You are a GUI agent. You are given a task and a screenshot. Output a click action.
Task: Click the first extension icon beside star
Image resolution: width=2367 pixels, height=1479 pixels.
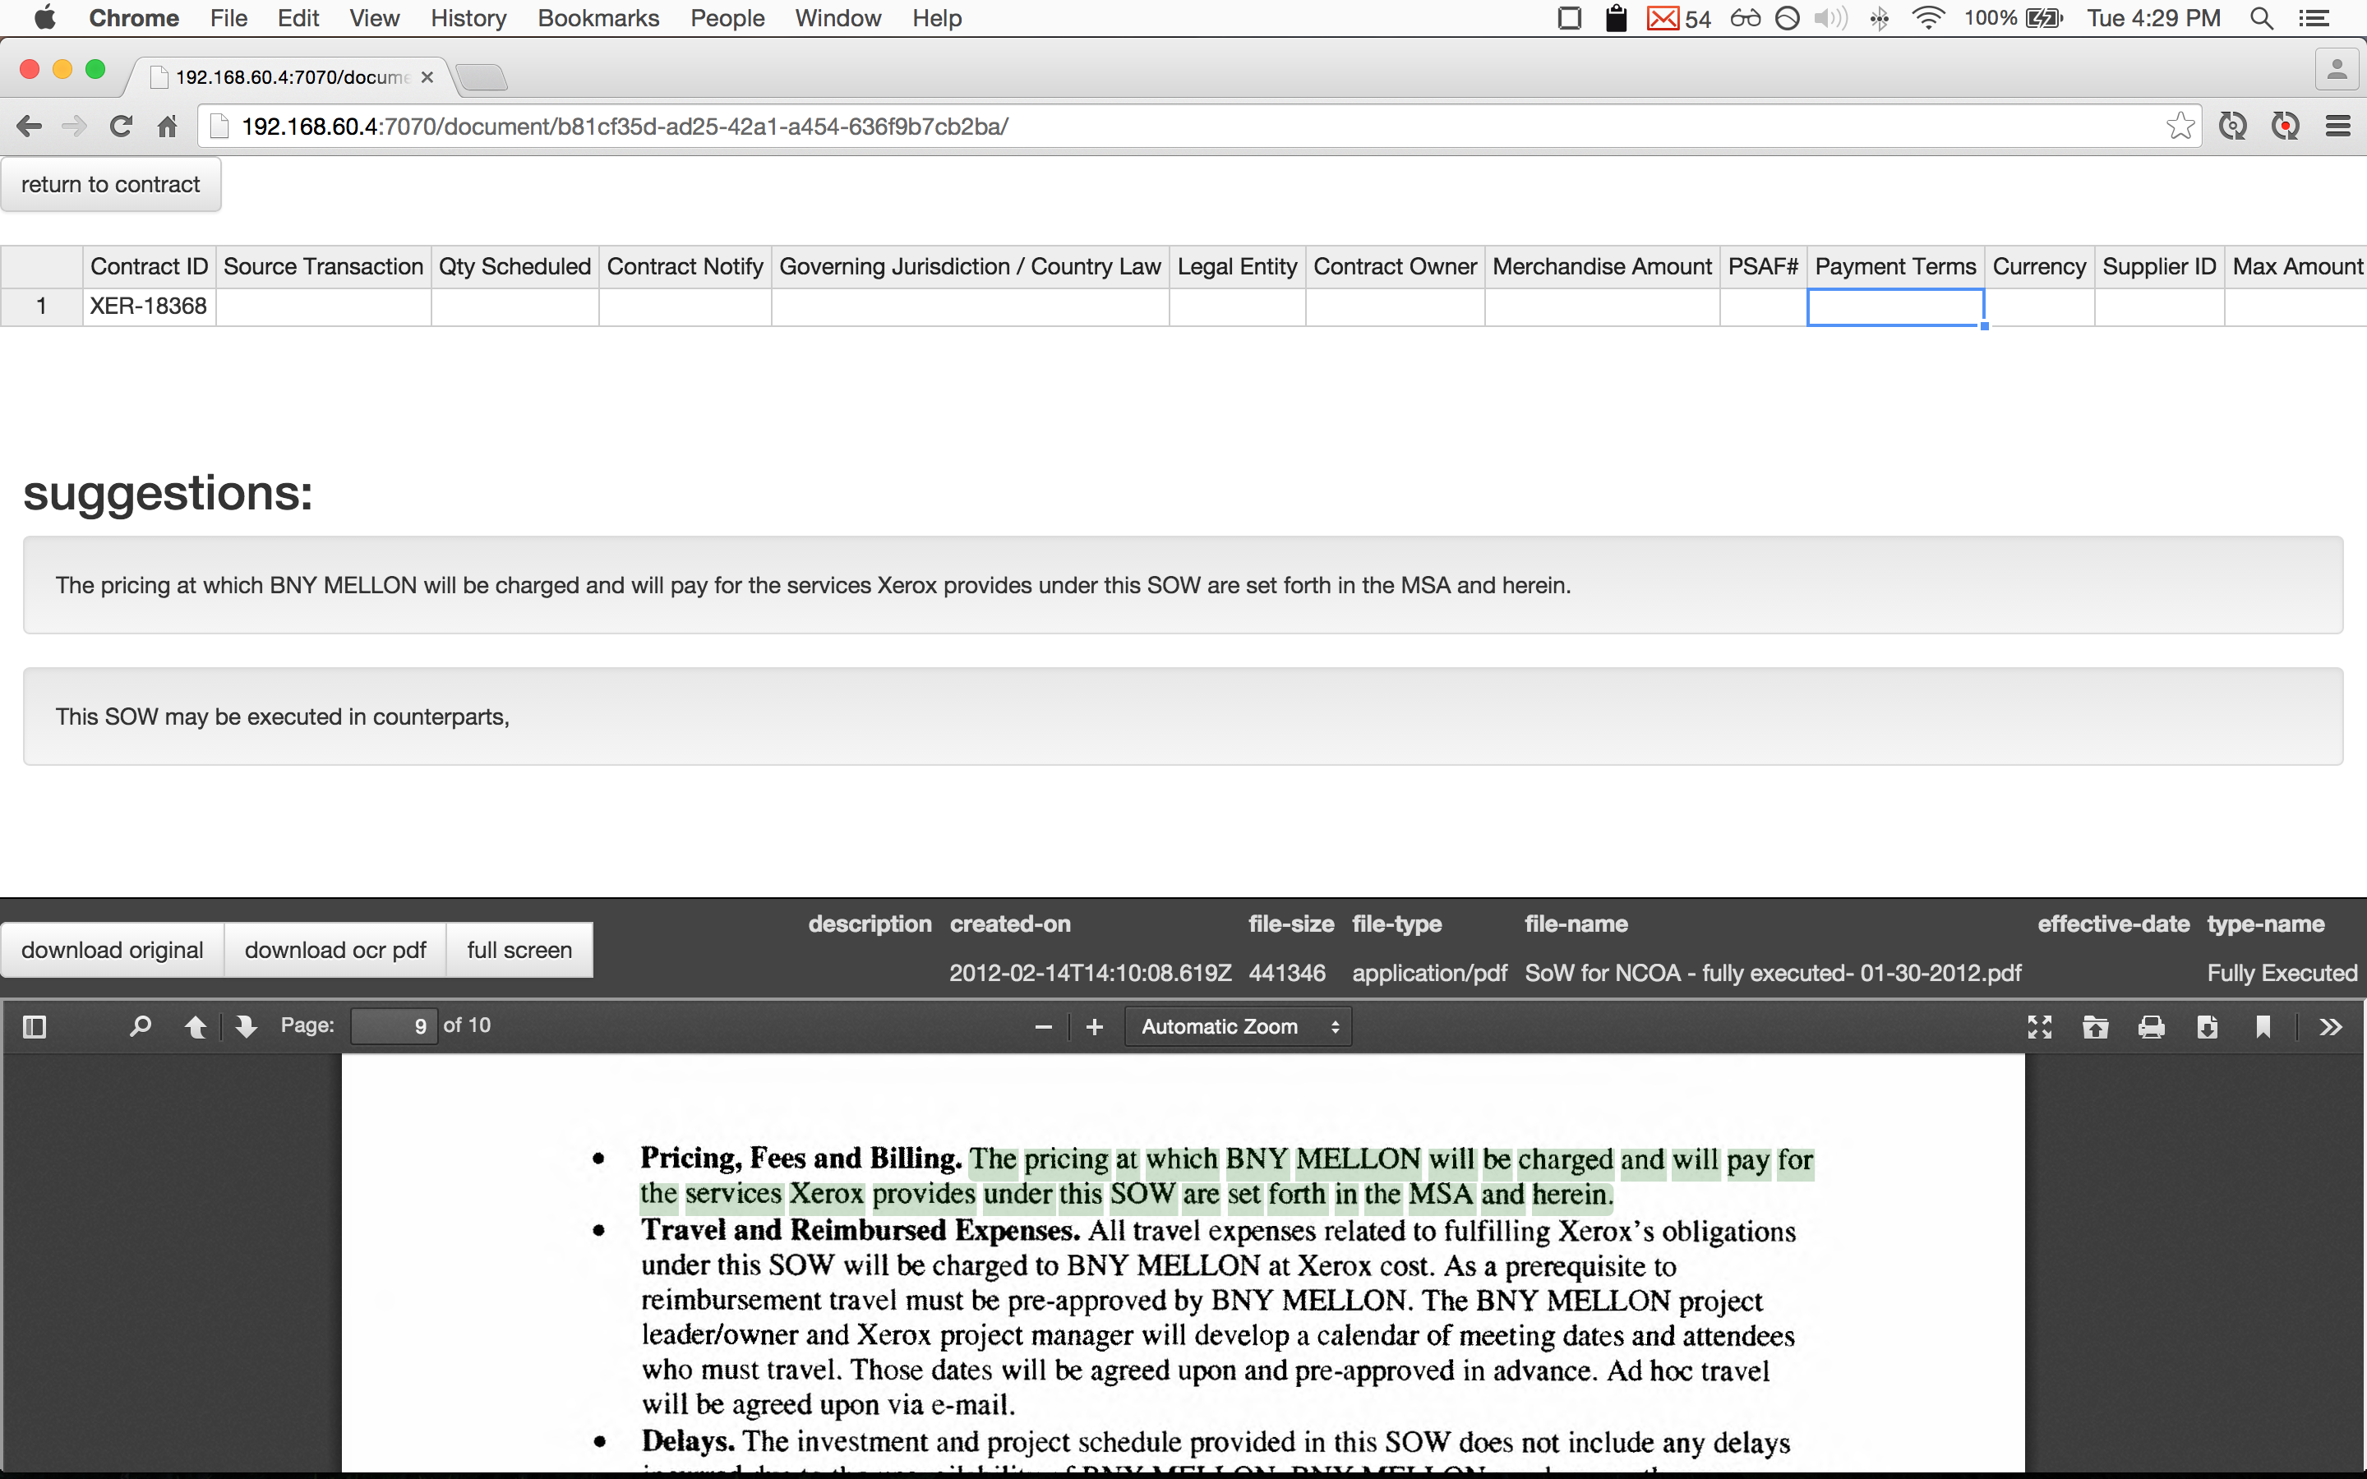pos(2232,127)
